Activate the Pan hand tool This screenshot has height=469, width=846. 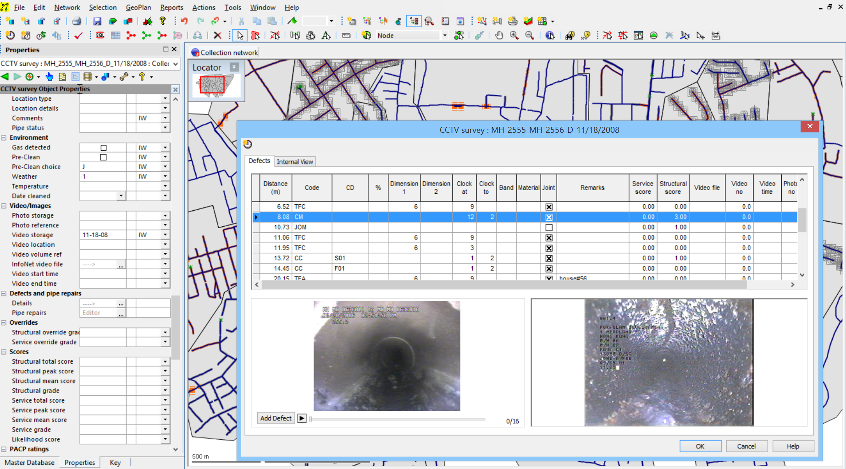(499, 35)
